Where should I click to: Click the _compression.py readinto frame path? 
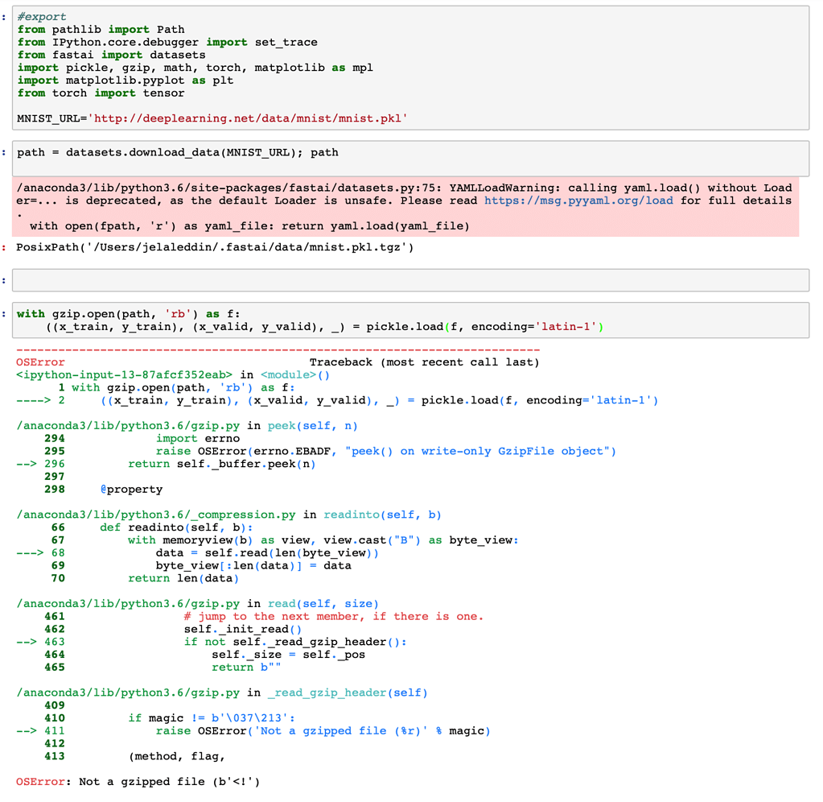(156, 515)
